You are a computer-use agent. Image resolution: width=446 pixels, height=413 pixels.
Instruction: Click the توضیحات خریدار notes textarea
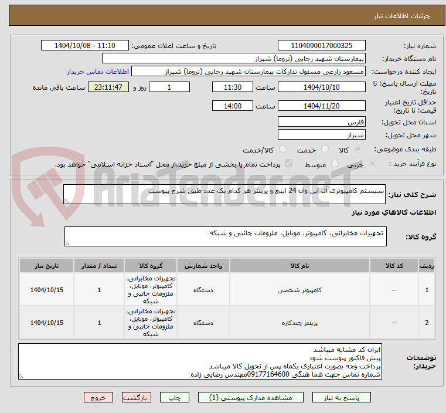coord(200,361)
